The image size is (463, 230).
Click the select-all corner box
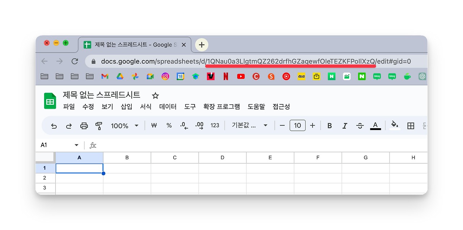coord(45,157)
